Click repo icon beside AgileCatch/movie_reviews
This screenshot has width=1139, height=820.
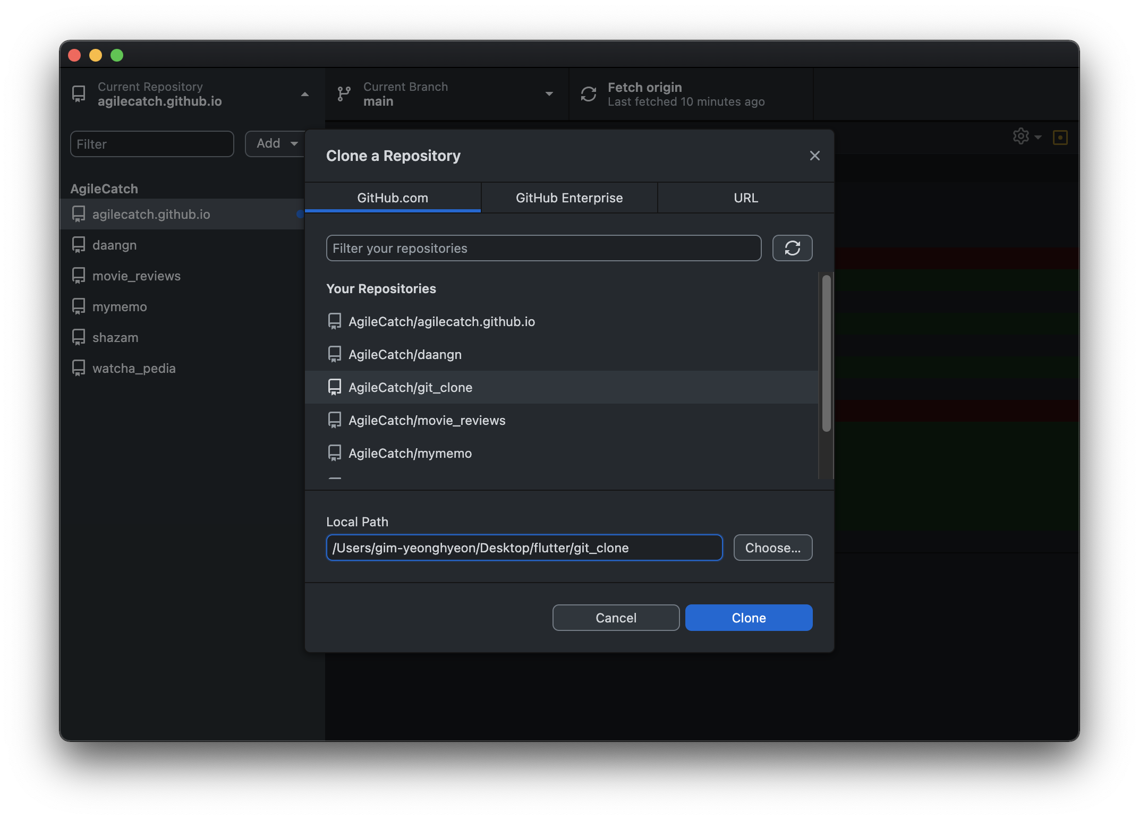pyautogui.click(x=335, y=420)
